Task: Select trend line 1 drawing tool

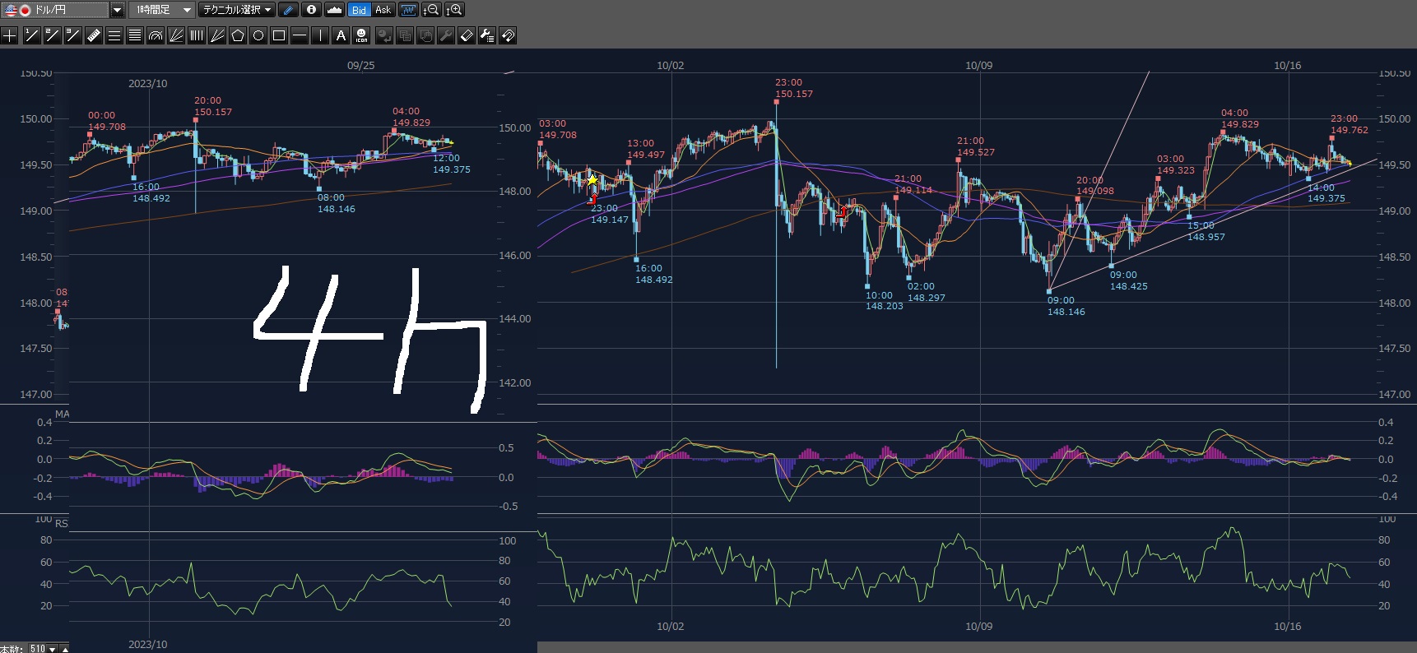Action: click(31, 35)
